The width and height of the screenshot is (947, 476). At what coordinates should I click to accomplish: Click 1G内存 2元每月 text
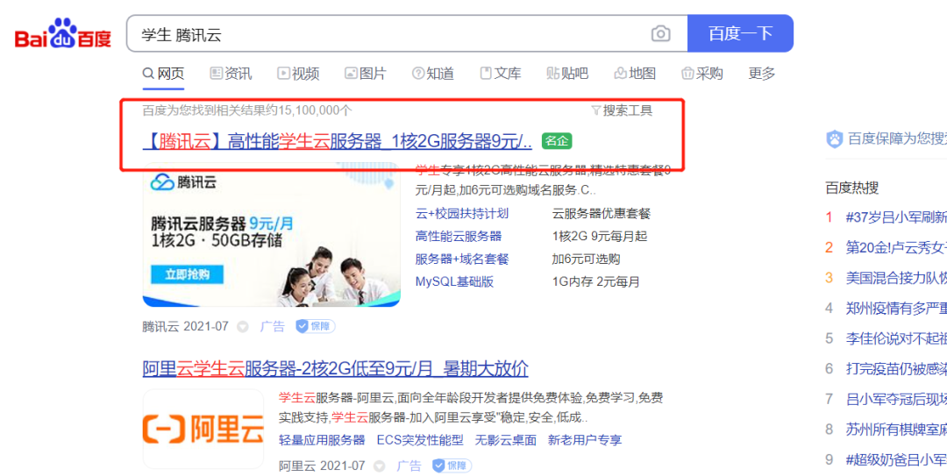point(596,281)
